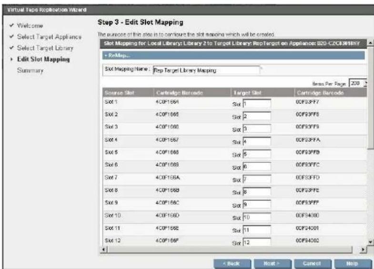Click the target slot field for Slot 9
The width and height of the screenshot is (374, 269).
coord(257,204)
